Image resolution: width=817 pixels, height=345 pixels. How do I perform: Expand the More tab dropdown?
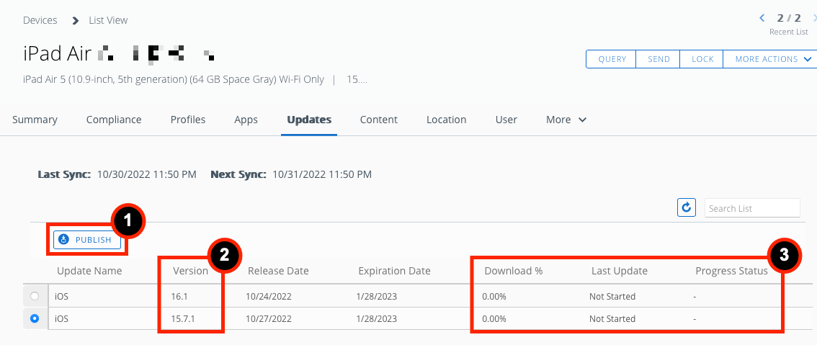coord(566,120)
